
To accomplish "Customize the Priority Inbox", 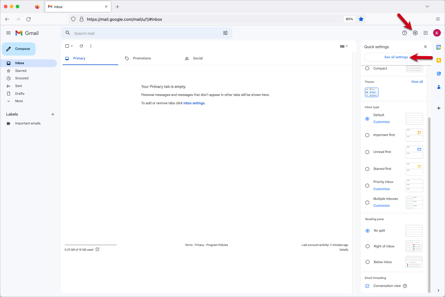I will click(x=381, y=189).
